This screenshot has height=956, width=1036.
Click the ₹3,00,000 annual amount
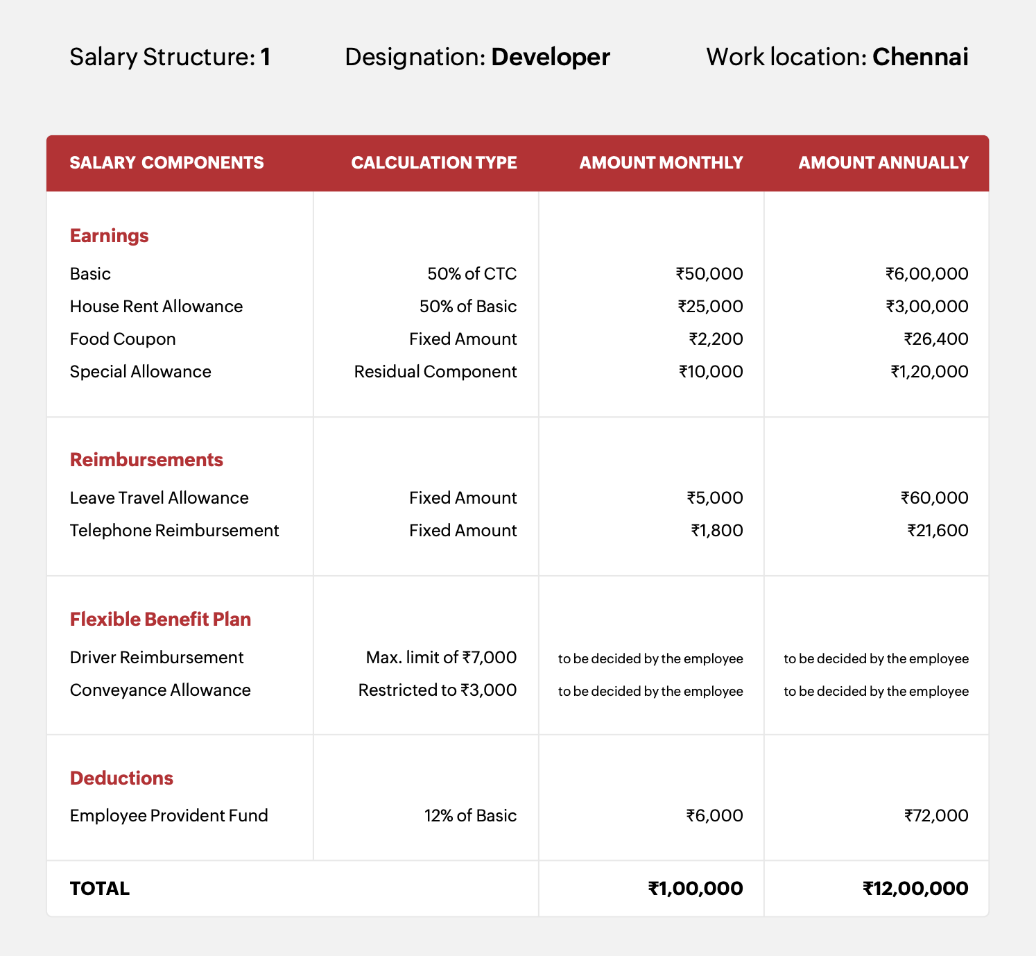[x=927, y=307]
